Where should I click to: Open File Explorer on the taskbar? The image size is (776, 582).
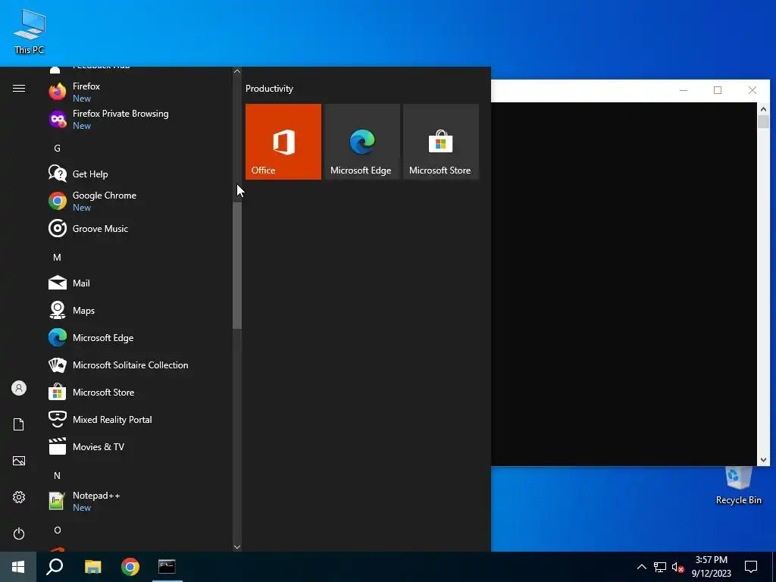pyautogui.click(x=92, y=567)
